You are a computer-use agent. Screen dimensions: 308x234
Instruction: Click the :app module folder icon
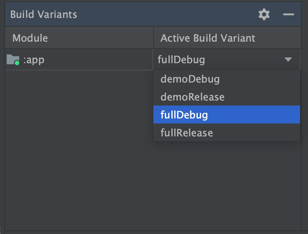tap(14, 60)
